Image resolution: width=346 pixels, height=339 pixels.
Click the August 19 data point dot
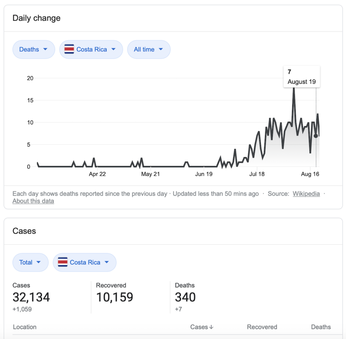(316, 136)
